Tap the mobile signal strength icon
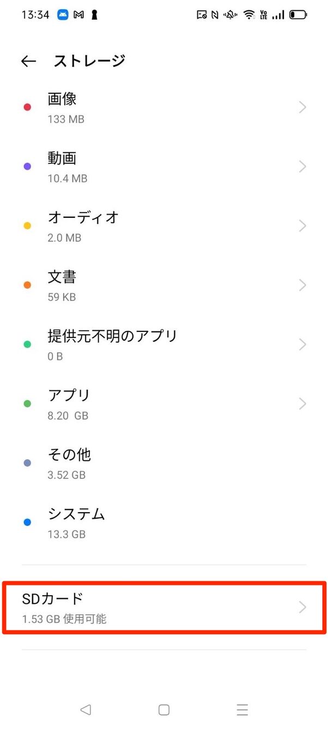Image resolution: width=328 pixels, height=730 pixels. 278,15
